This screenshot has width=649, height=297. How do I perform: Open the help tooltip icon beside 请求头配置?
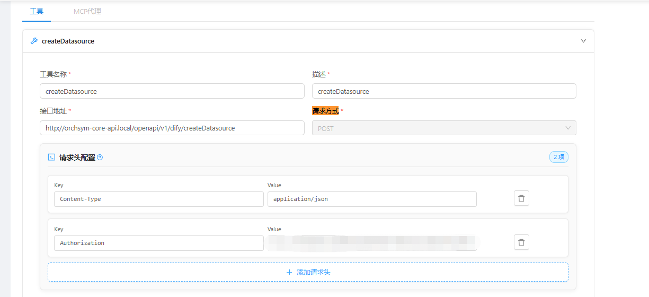pos(100,157)
